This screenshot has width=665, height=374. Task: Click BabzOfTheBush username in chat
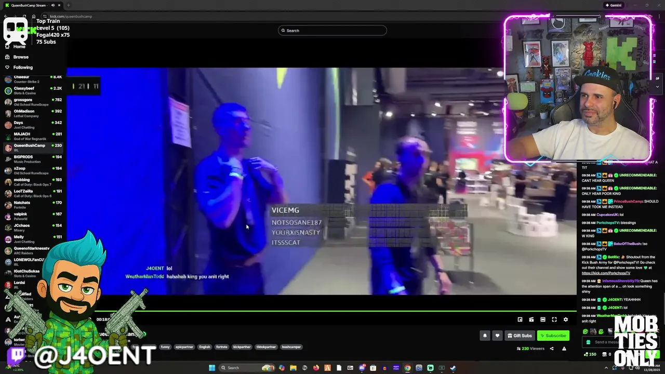[627, 244]
